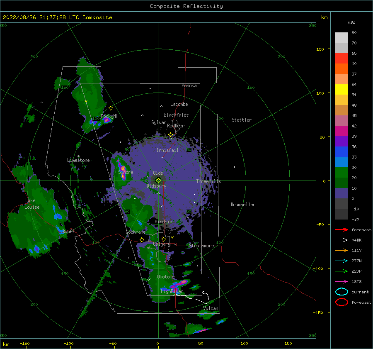The height and width of the screenshot is (349, 373).
Task: Click the red 65-60 dBZ color swatch
Action: coord(342,59)
